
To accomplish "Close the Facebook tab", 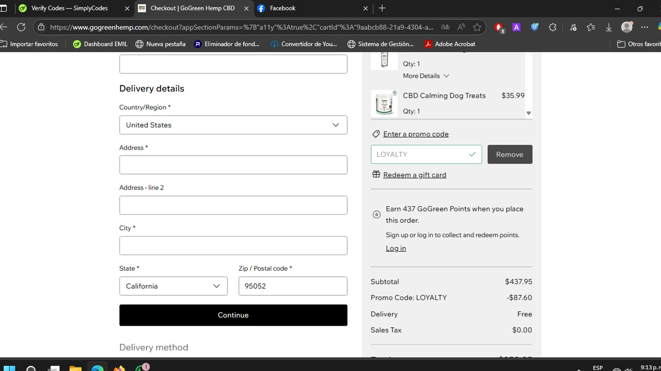I will (x=365, y=8).
